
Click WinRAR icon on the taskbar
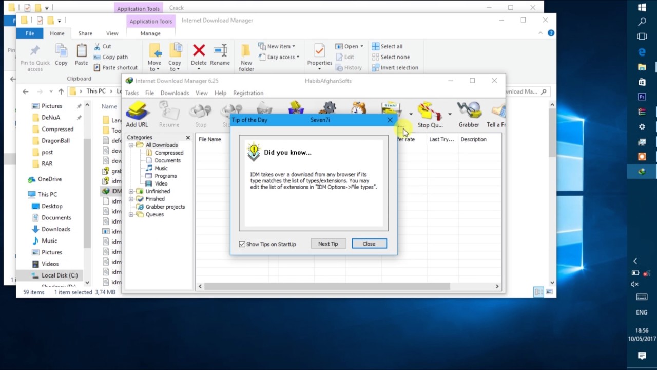642,112
